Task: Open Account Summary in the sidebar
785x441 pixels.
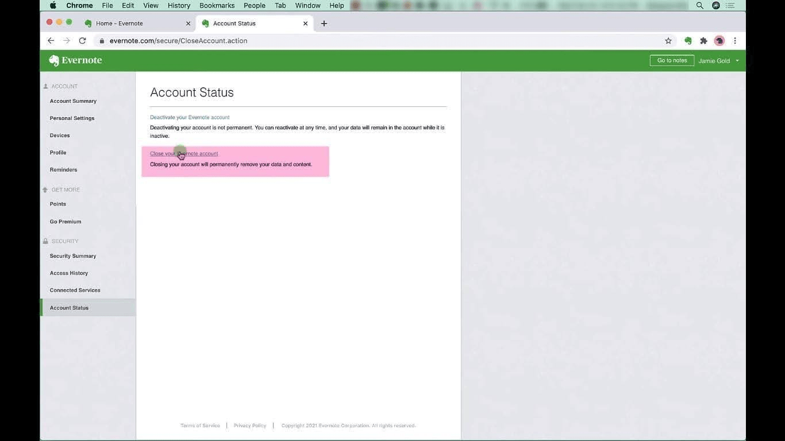Action: (73, 101)
